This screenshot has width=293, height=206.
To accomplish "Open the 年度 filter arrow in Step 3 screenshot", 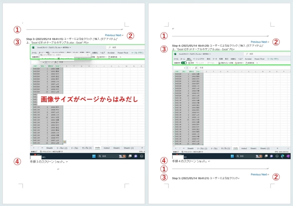I will coord(39,66).
